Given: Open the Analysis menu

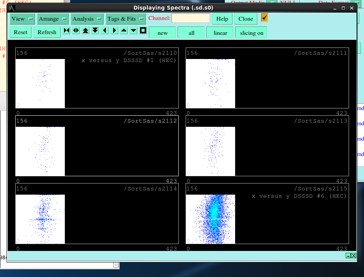Looking at the screenshot, I should pyautogui.click(x=87, y=19).
